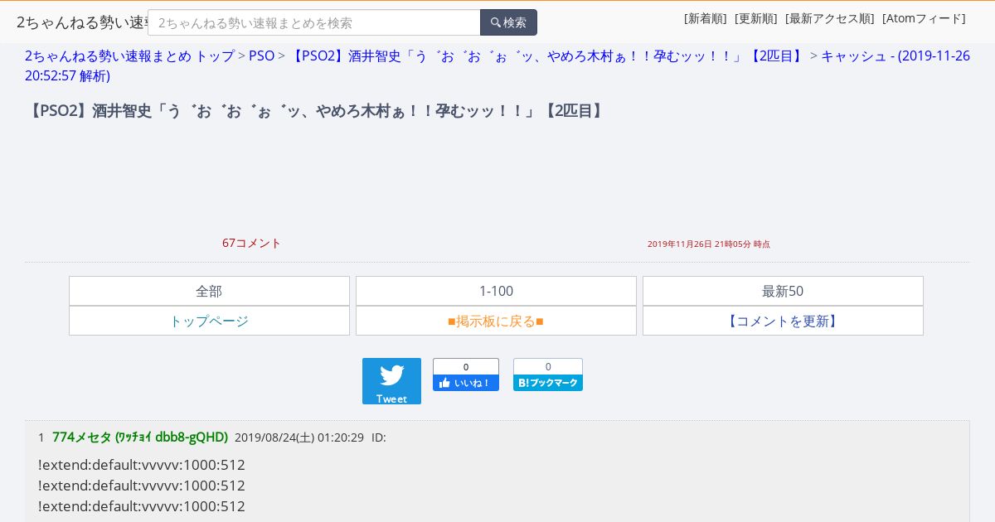Click the B!ブックマーク Hatena bookmark button
The width and height of the screenshot is (995, 522).
(548, 383)
